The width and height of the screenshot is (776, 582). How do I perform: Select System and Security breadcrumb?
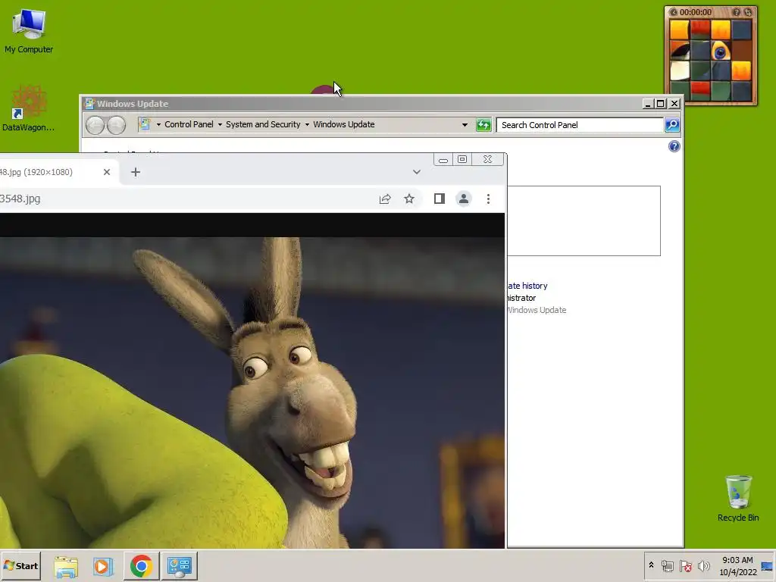tap(263, 124)
